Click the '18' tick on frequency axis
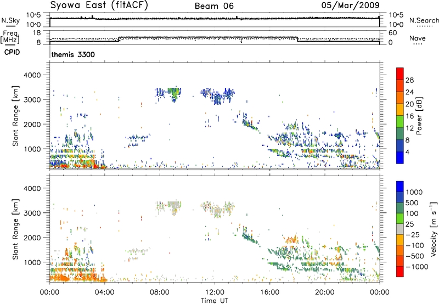The height and width of the screenshot is (304, 439). (x=37, y=33)
